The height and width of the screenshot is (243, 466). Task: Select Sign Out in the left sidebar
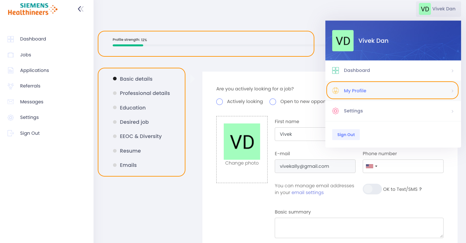[30, 133]
